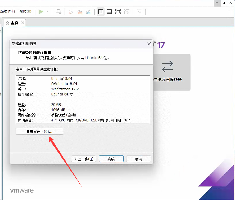The height and width of the screenshot is (200, 235).
Task: Toggle the thumbnail bar view icon
Action: point(109,11)
